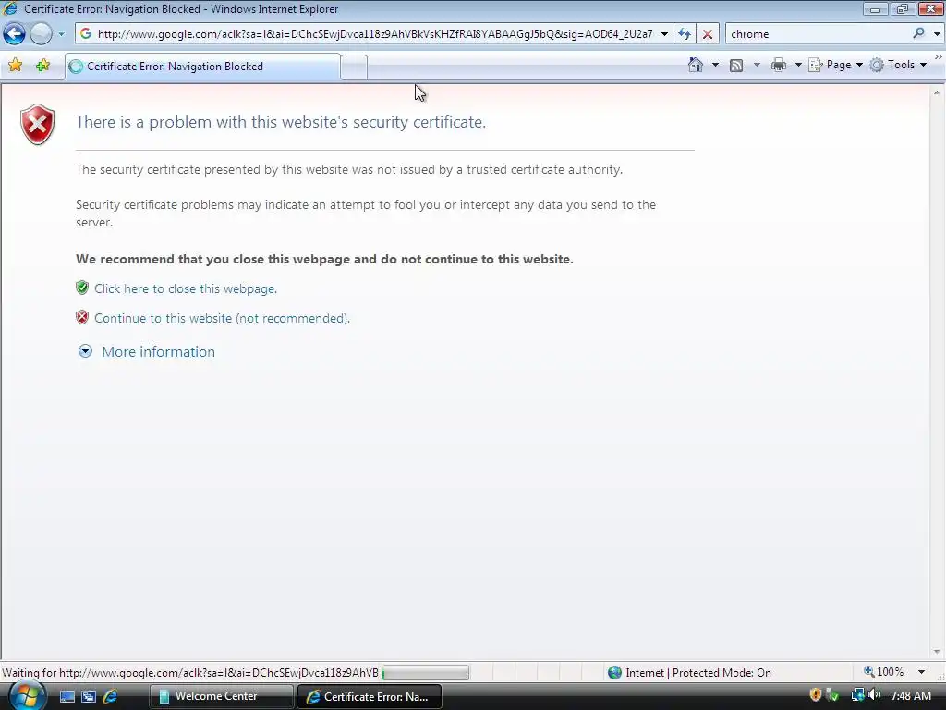Click the network connection tray icon
The image size is (946, 710).
click(x=857, y=695)
